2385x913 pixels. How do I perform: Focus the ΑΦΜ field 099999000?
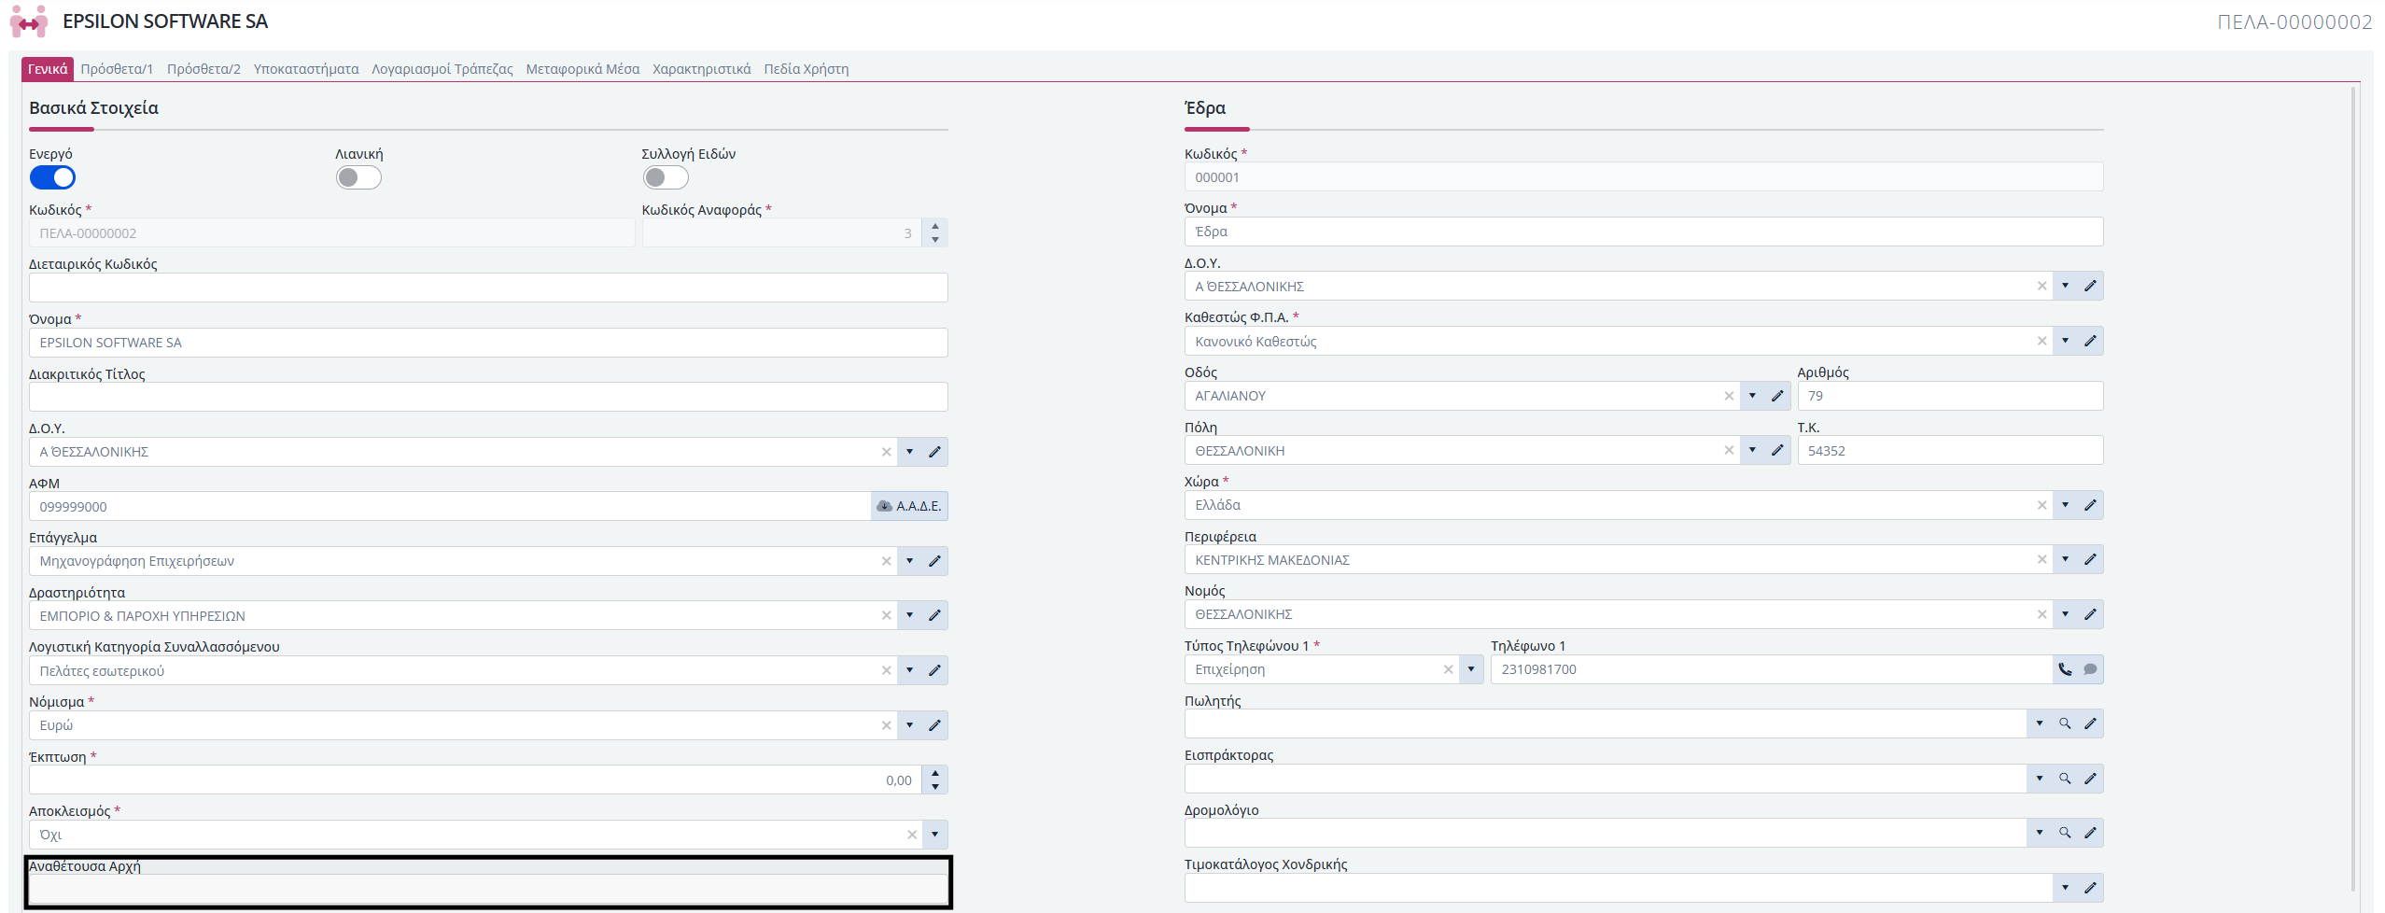click(x=451, y=506)
